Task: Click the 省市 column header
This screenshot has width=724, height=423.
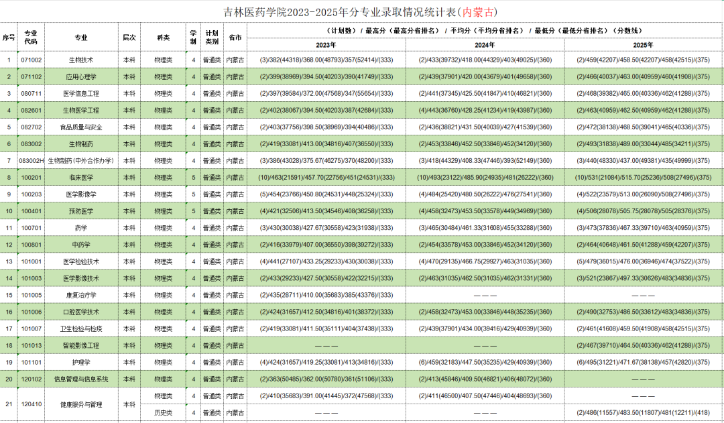Action: pyautogui.click(x=235, y=37)
